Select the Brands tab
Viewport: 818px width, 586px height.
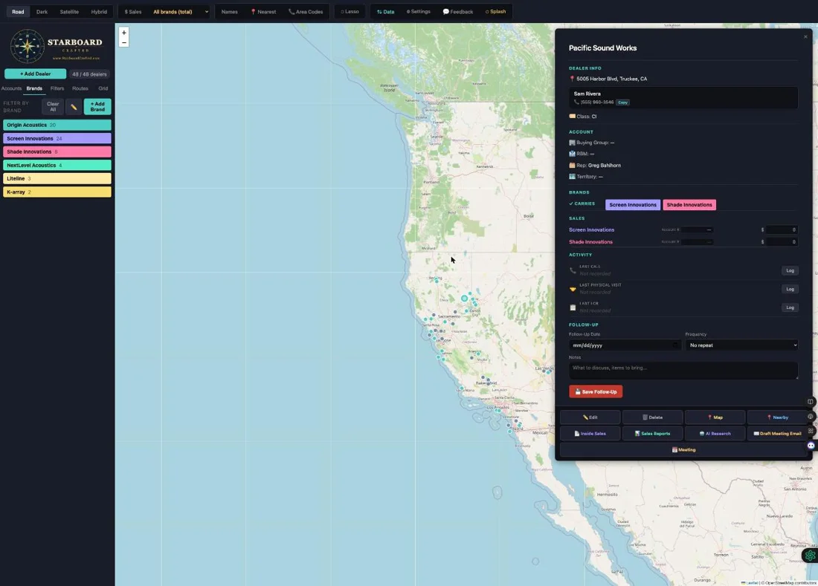(x=34, y=88)
